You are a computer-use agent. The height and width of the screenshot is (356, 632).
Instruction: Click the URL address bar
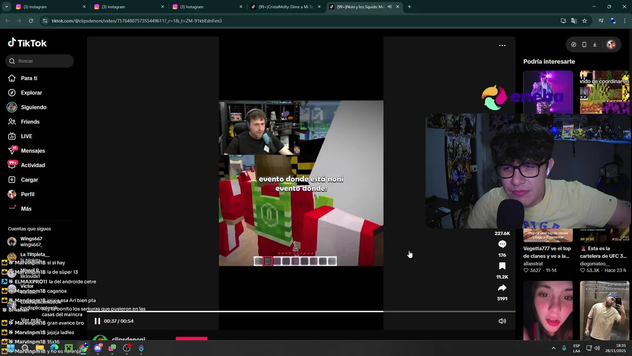(x=296, y=21)
